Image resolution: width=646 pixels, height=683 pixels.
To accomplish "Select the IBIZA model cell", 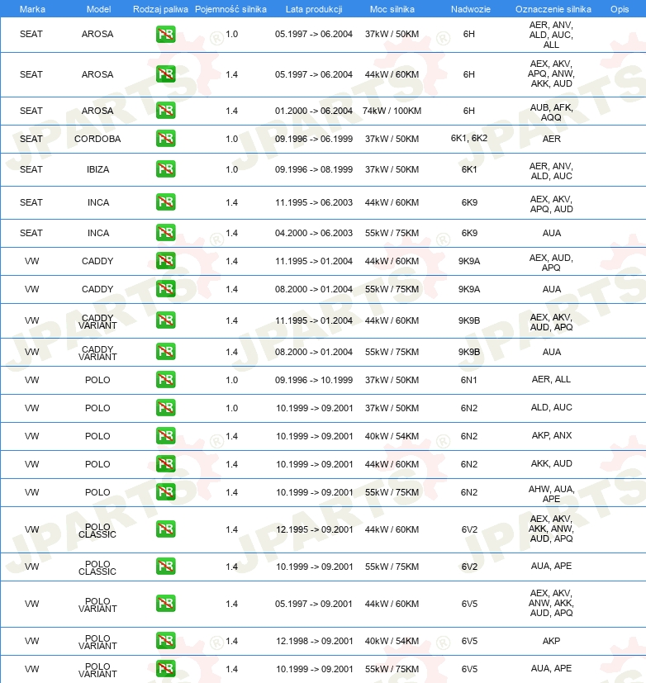I will tap(97, 169).
